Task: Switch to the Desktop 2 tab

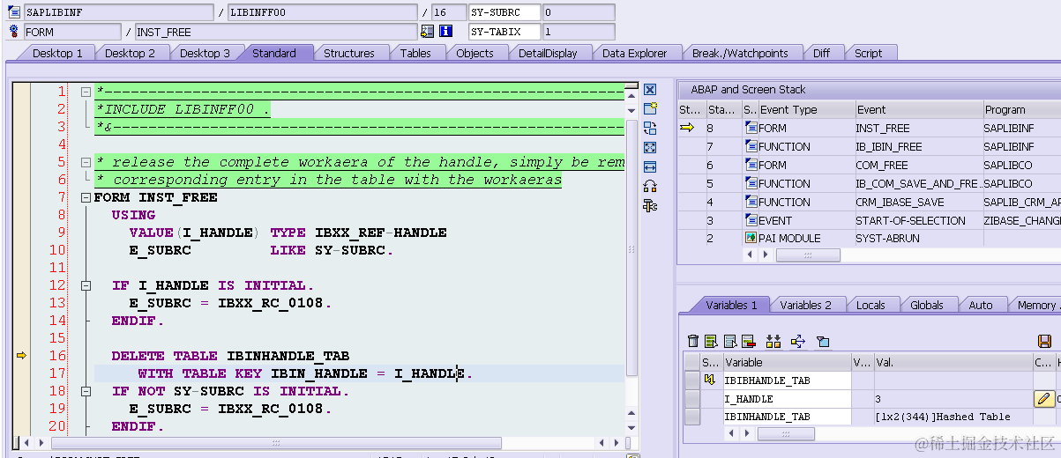Action: 130,53
